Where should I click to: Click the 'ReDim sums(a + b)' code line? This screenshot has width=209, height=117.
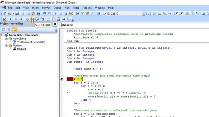click(88, 69)
